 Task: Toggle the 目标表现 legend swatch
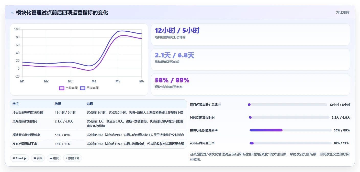[x=83, y=88]
